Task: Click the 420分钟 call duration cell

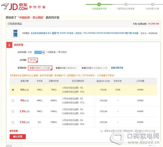Action: tap(103, 122)
